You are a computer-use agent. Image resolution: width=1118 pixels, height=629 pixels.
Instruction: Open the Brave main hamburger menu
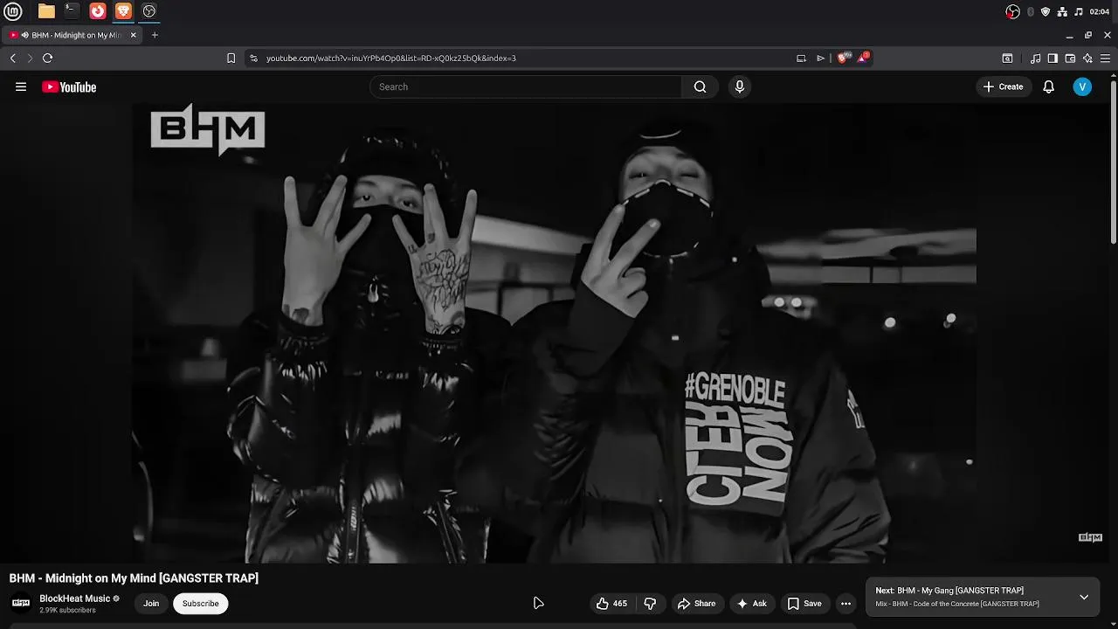[1105, 59]
